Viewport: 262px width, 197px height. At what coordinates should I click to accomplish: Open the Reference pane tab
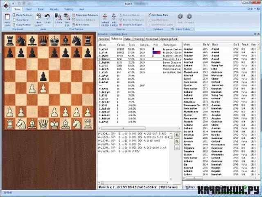click(116, 39)
